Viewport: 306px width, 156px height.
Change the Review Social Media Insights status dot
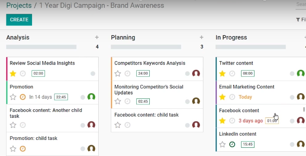point(93,74)
